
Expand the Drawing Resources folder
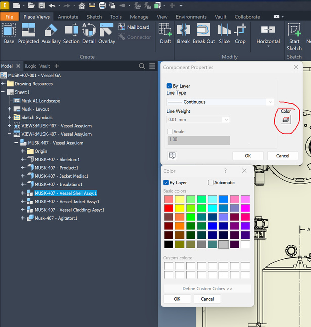3,84
